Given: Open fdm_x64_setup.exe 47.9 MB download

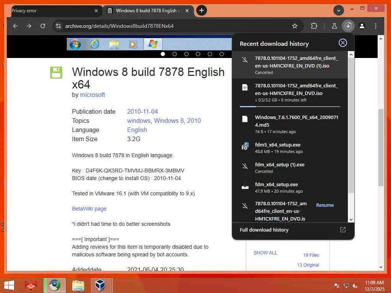Looking at the screenshot, I should click(290, 188).
